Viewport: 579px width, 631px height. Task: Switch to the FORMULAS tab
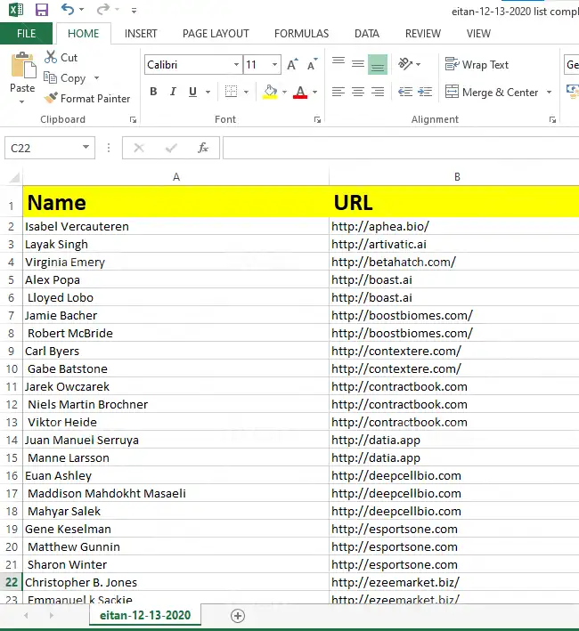[x=301, y=34]
